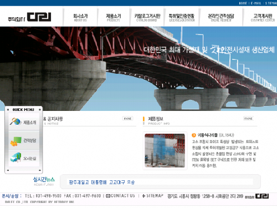The height and width of the screenshot is (208, 277).
Task: Click the company logo in header
Action: pos(29,17)
